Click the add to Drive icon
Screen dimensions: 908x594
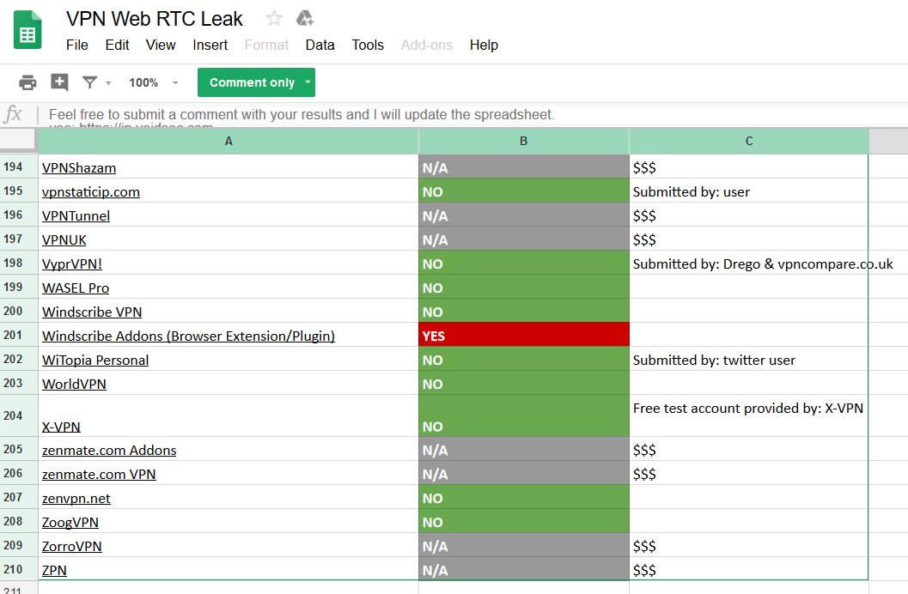[x=305, y=19]
